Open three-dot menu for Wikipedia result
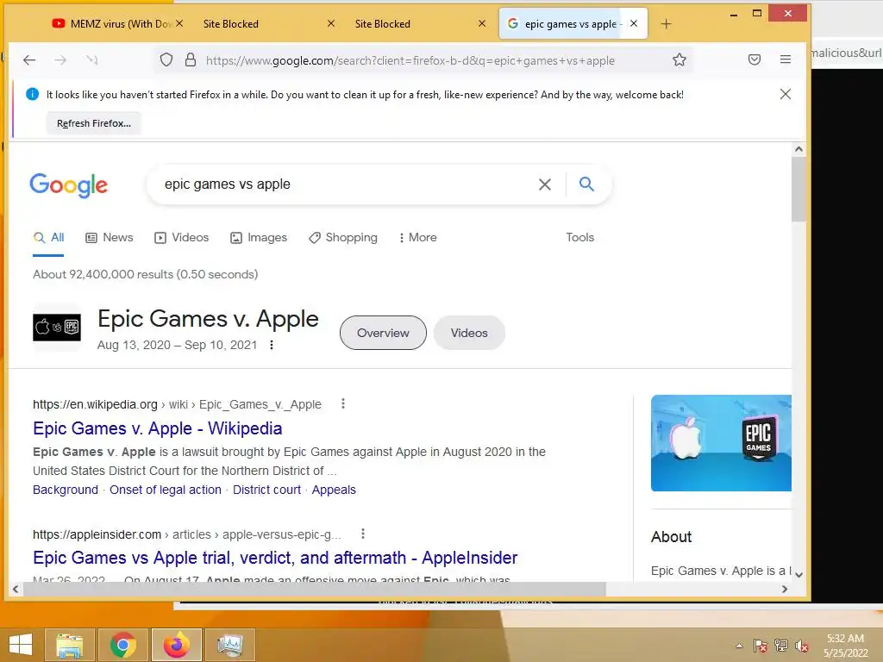 (x=343, y=403)
